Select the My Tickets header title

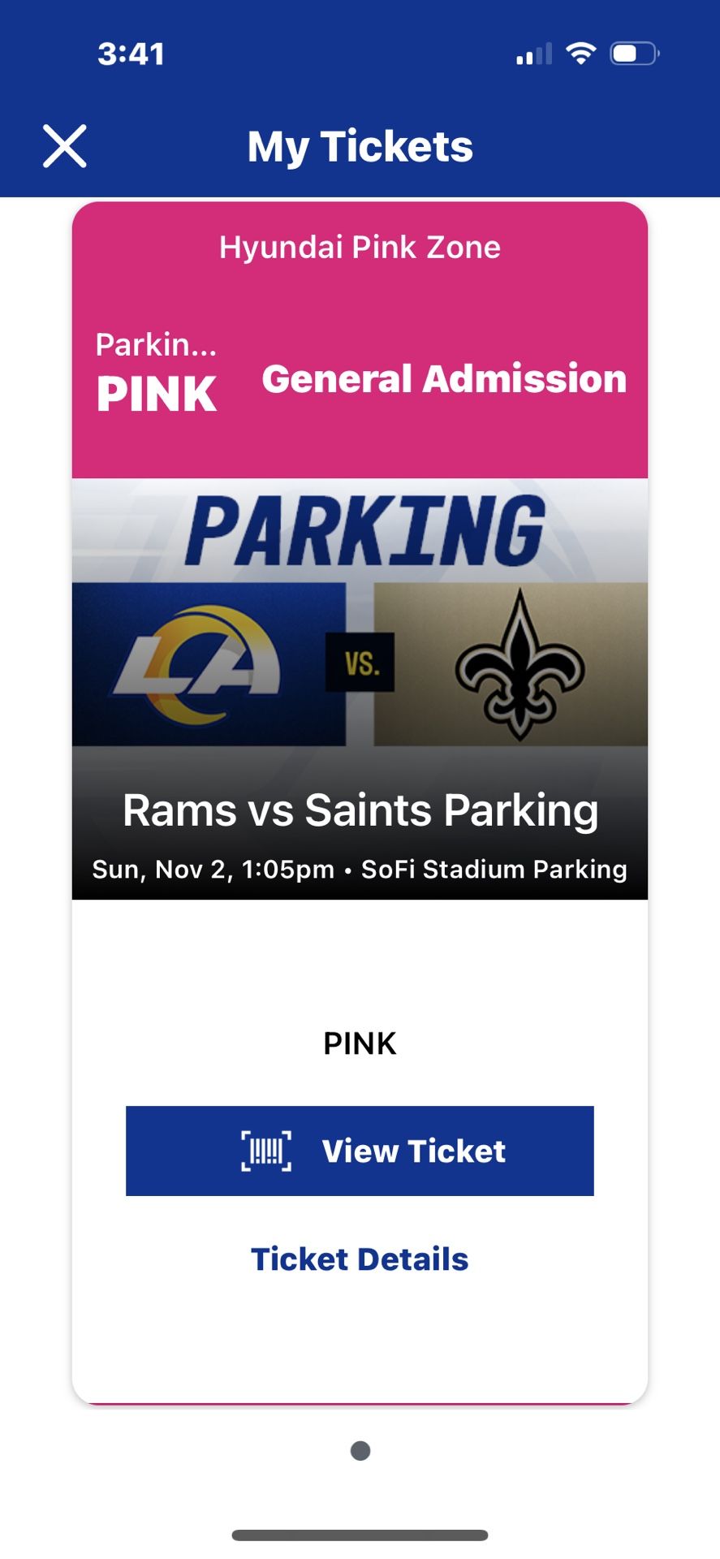click(x=360, y=146)
